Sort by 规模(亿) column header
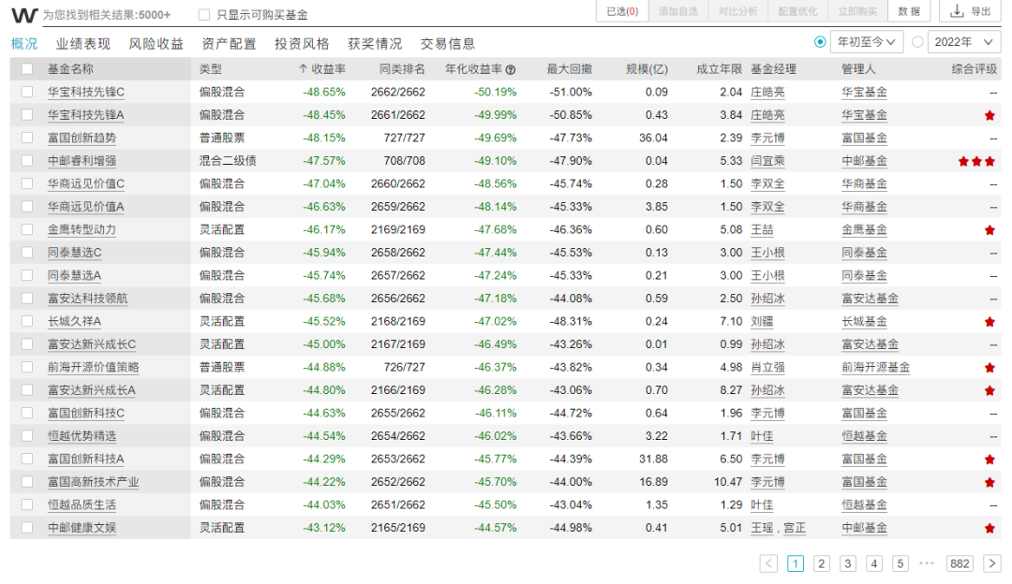This screenshot has width=1012, height=584. [647, 69]
